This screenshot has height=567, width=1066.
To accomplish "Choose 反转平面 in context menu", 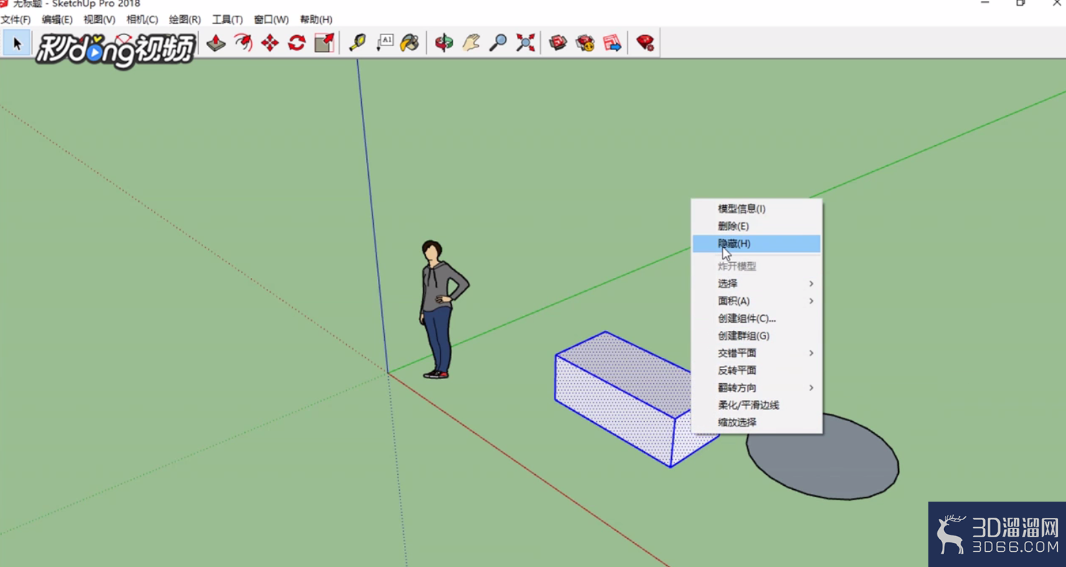I will click(756, 370).
